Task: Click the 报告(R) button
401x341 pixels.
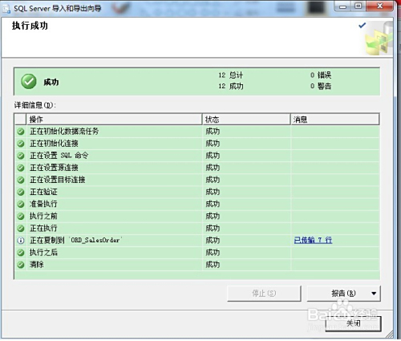Action: coord(344,294)
